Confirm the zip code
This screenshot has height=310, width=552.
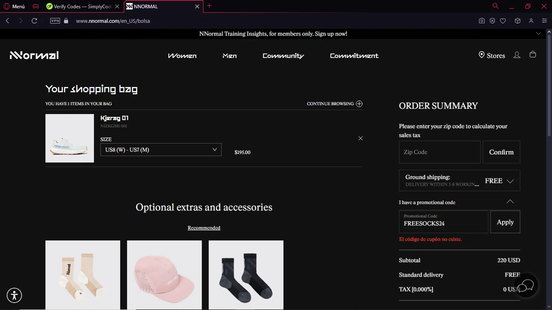(501, 152)
